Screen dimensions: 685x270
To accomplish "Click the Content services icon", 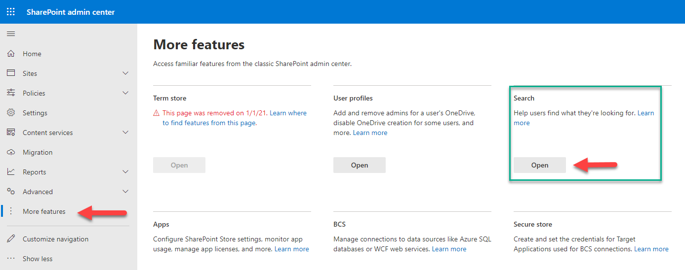I will coord(11,133).
